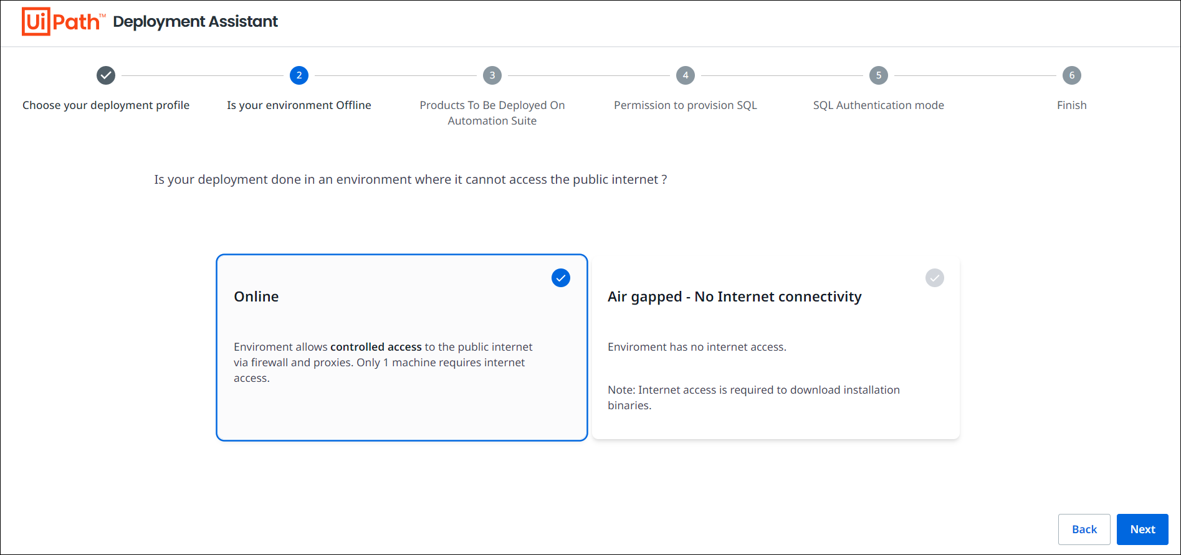
Task: Open 'Products To Be Deployed On Automation Suite' step
Action: [492, 113]
